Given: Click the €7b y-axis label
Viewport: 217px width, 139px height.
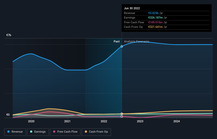Looking at the screenshot, I should 9,35.
